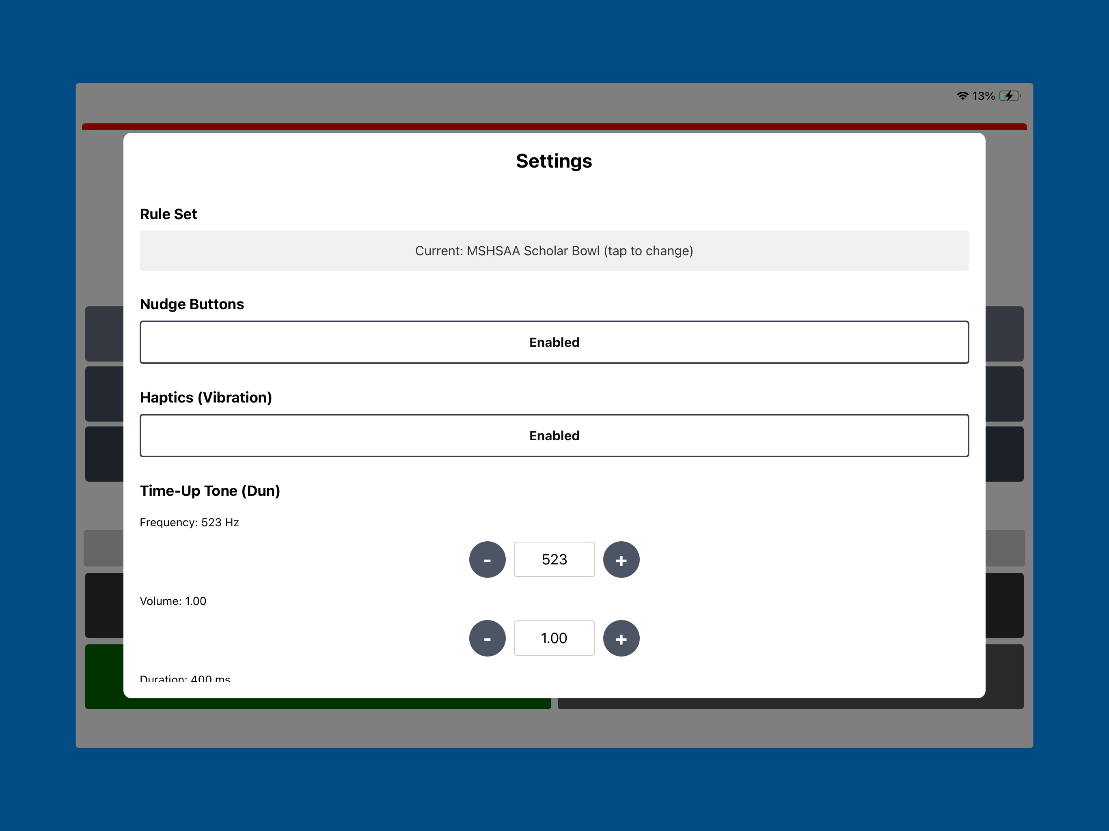Increase frequency with the plus button
This screenshot has width=1109, height=831.
coord(621,560)
